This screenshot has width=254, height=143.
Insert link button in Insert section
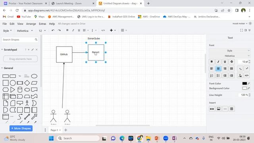[x=212, y=109]
